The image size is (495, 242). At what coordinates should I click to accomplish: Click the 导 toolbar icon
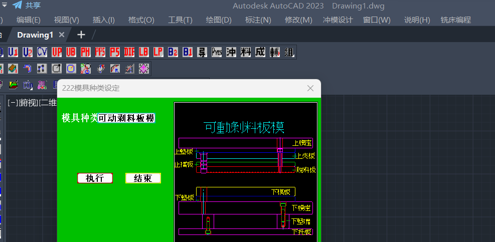point(202,52)
